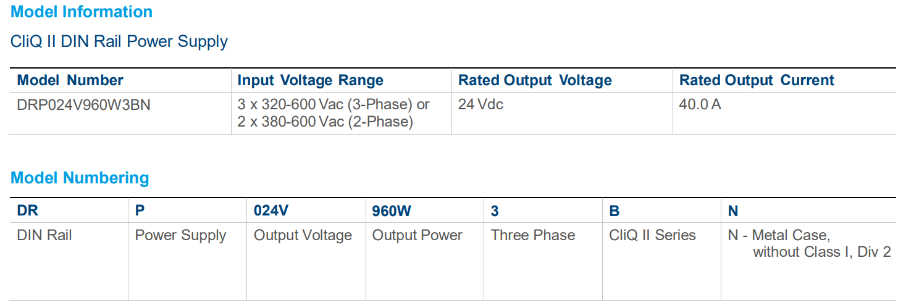The width and height of the screenshot is (906, 305).
Task: Click the 24 Vdc output voltage value
Action: click(480, 104)
